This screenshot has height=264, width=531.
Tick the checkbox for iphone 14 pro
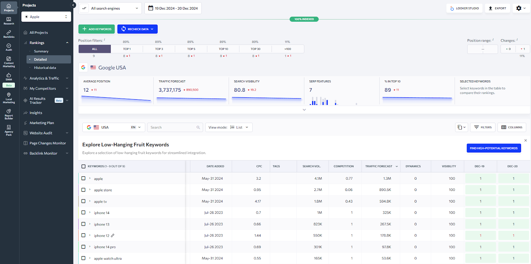click(84, 247)
